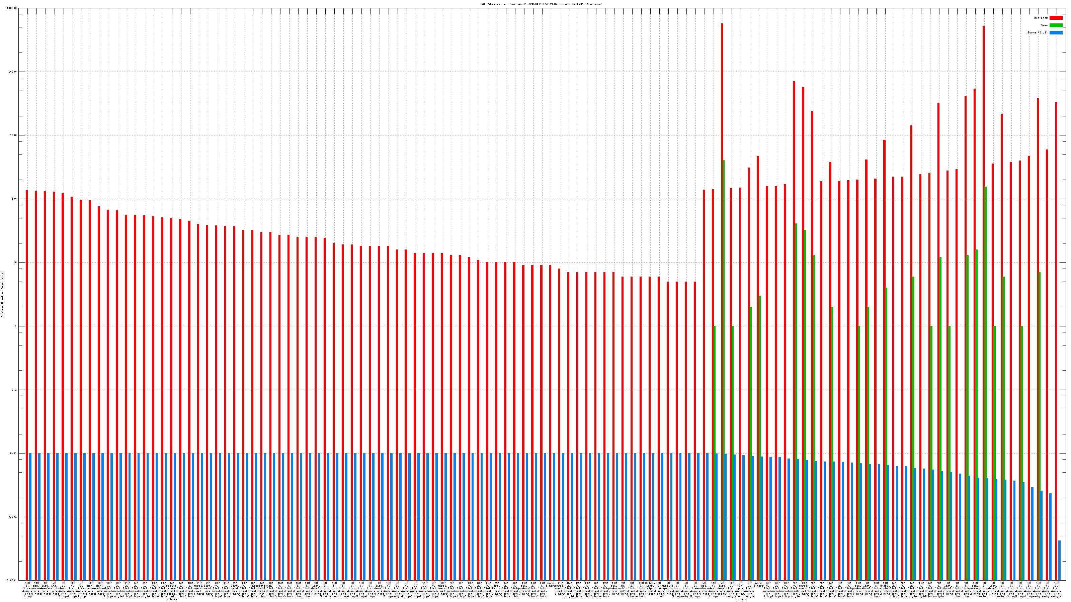This screenshot has width=1071, height=602.
Task: Click the RBL Statistics chart title
Action: point(541,4)
